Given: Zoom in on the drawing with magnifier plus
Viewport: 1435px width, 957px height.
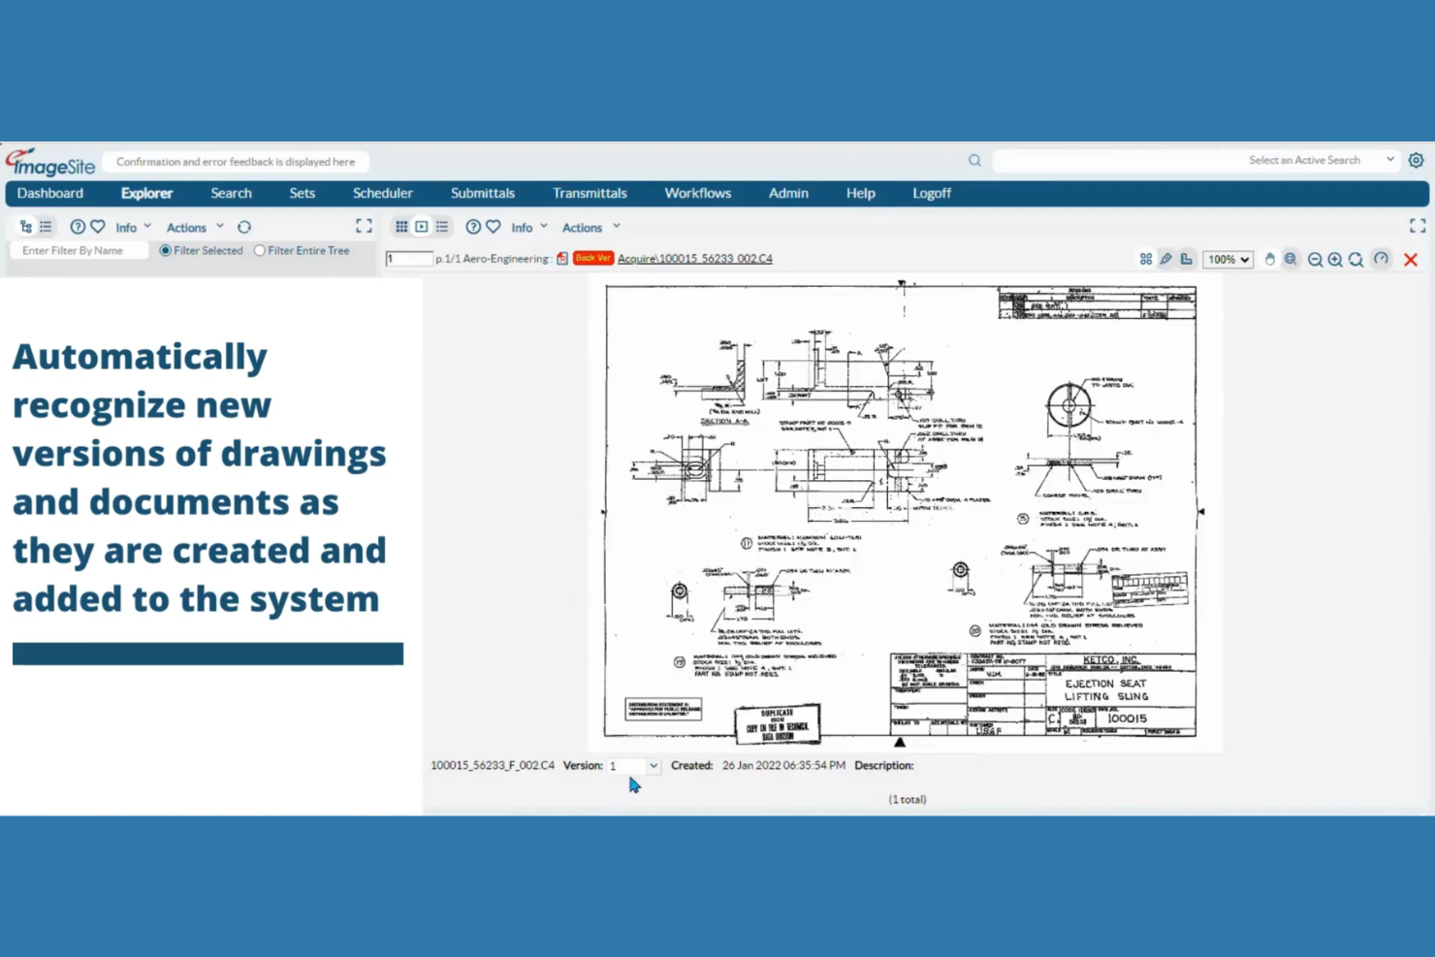Looking at the screenshot, I should 1335,259.
